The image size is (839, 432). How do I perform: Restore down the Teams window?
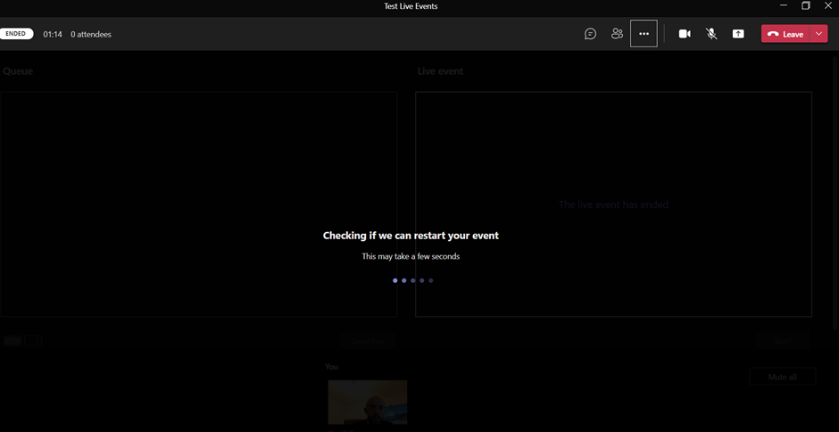(x=805, y=6)
